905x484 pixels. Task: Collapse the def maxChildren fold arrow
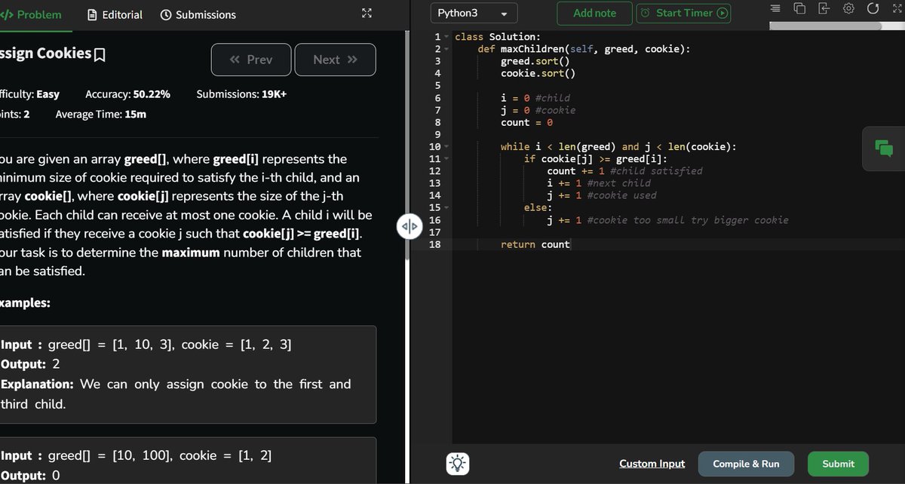446,49
